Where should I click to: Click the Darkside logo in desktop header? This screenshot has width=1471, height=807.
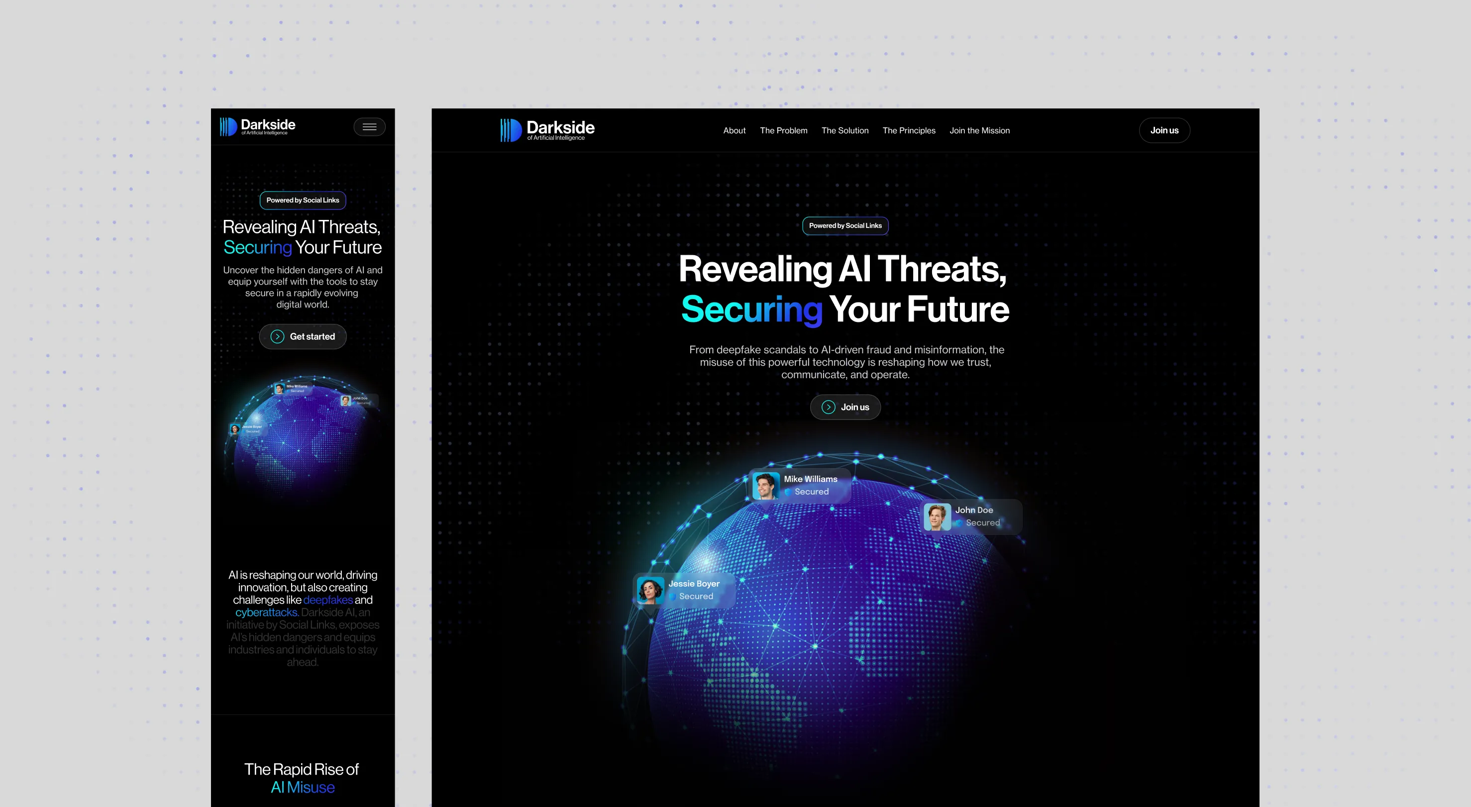coord(547,130)
